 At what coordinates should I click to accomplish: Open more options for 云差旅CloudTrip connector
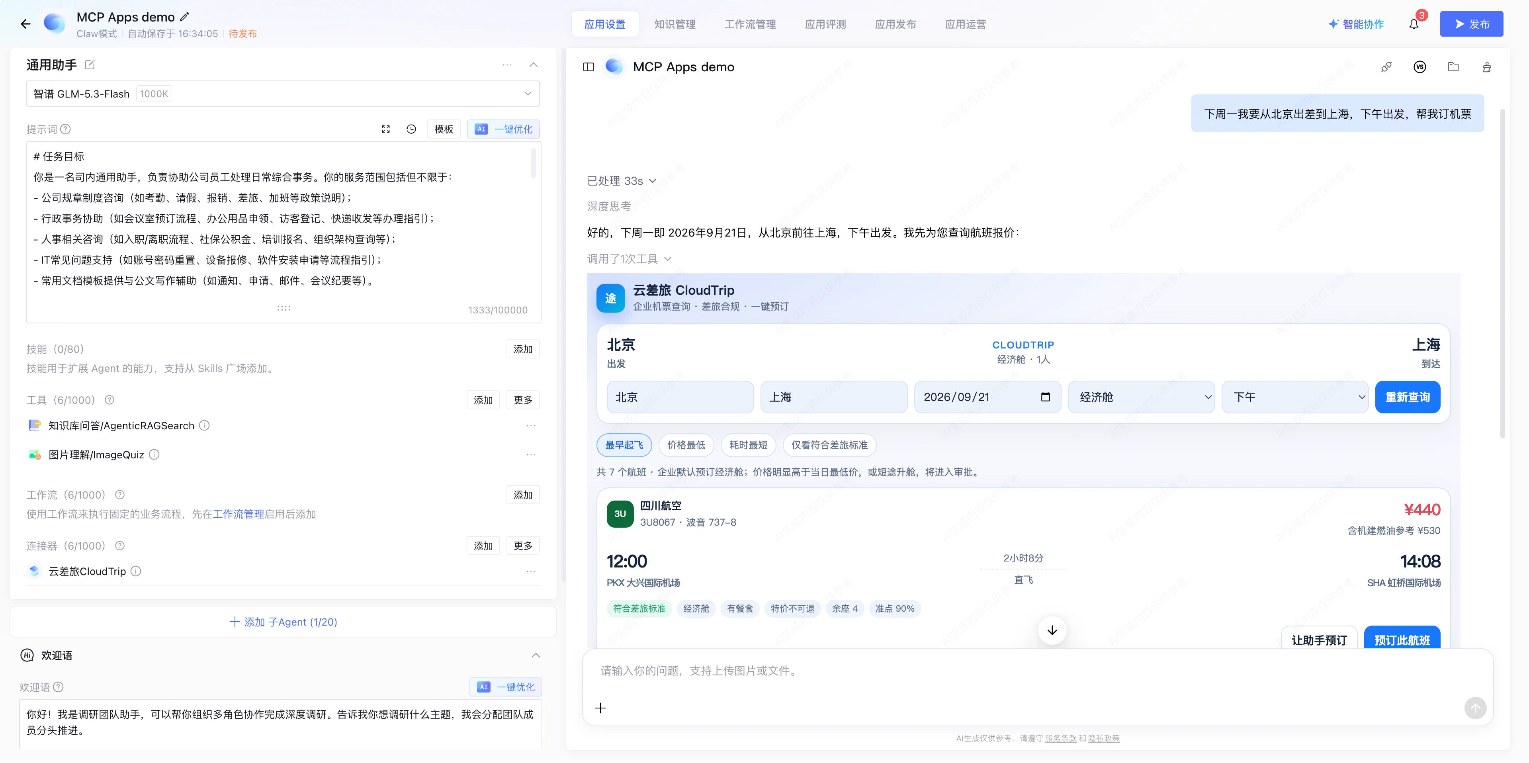(x=531, y=571)
